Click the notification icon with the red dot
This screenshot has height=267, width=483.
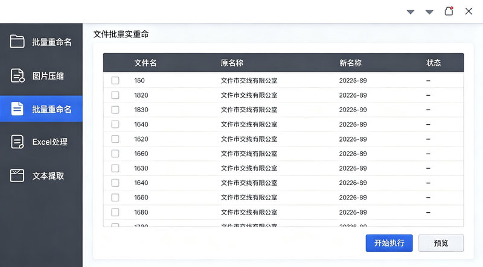coord(449,11)
